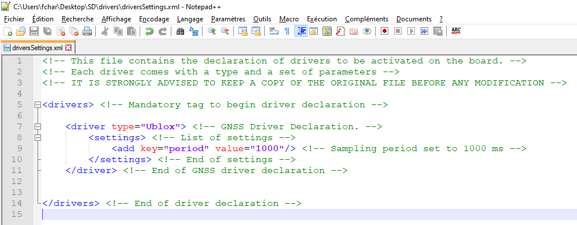Viewport: 577px width, 225px height.
Task: Click the Close All documents toolbar icon
Action: click(74, 31)
